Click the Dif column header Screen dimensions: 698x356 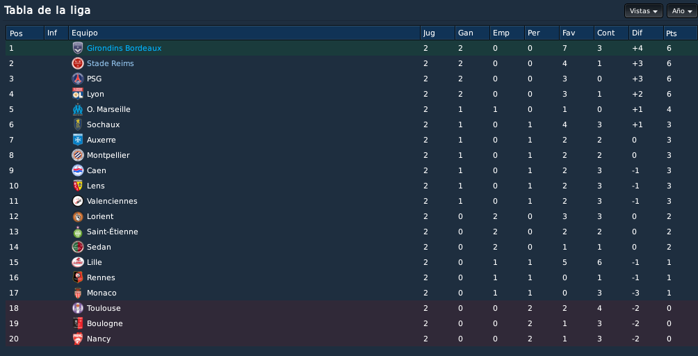646,33
